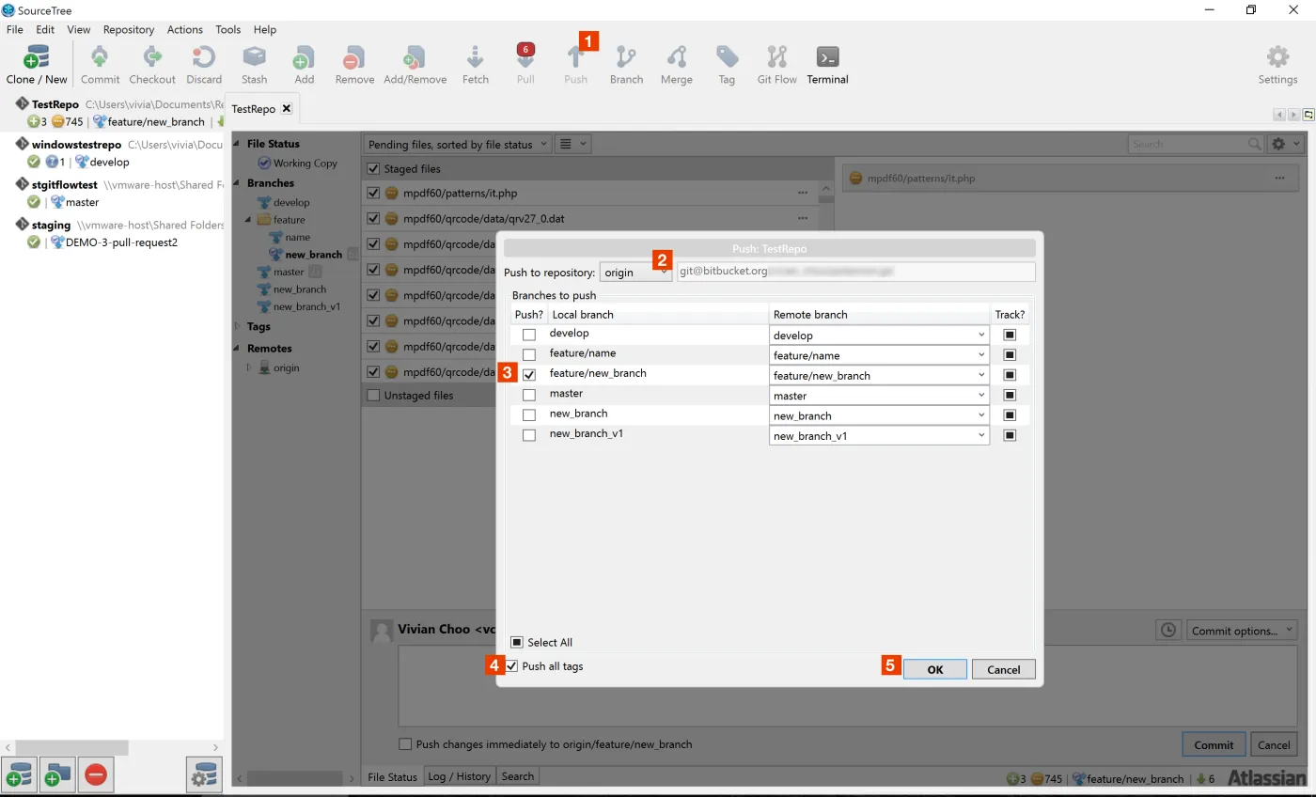Uncheck Push box for feature/new_branch
The image size is (1316, 797).
(x=529, y=375)
